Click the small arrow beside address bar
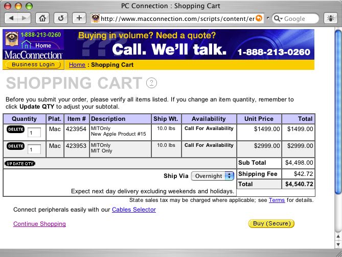The image size is (342, 257). tap(268, 18)
